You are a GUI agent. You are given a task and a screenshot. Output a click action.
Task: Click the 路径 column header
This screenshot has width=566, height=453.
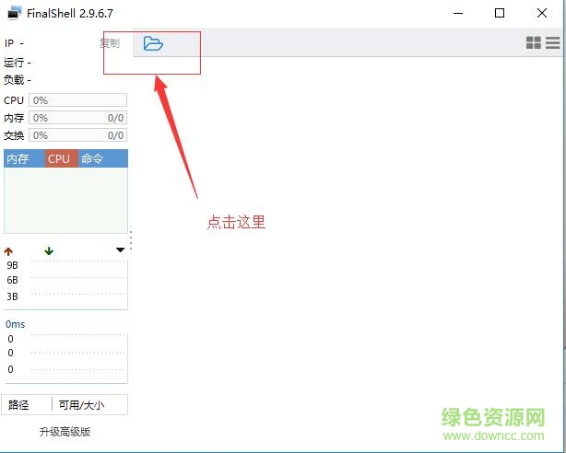point(27,405)
